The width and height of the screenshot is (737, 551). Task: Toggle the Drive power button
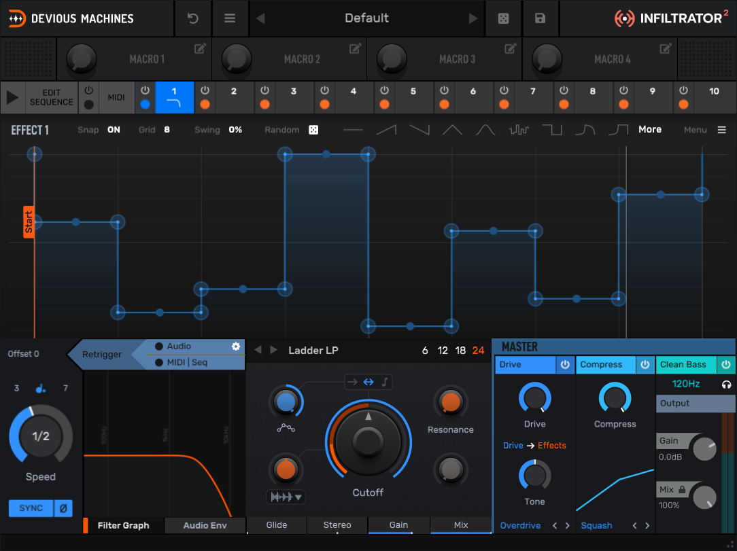pos(565,365)
